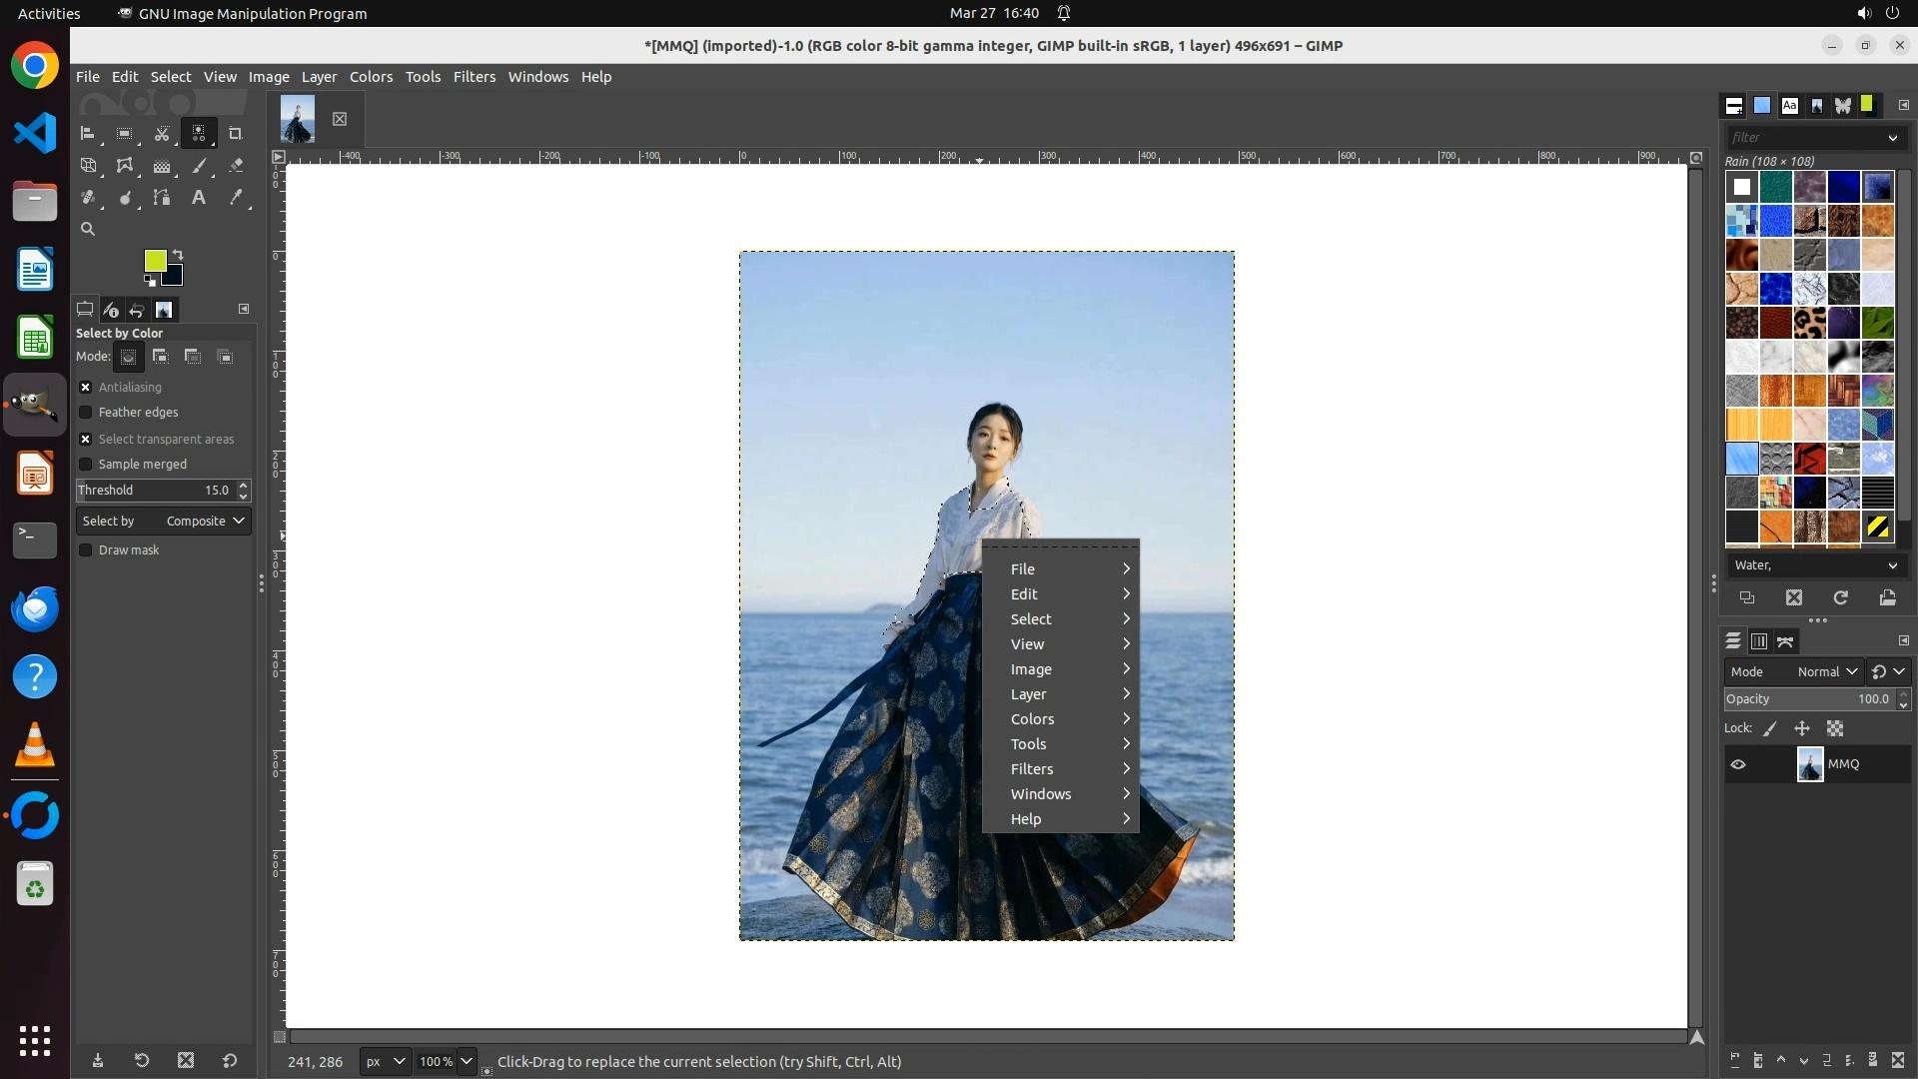
Task: Open the Colors menu in menu bar
Action: click(x=371, y=77)
